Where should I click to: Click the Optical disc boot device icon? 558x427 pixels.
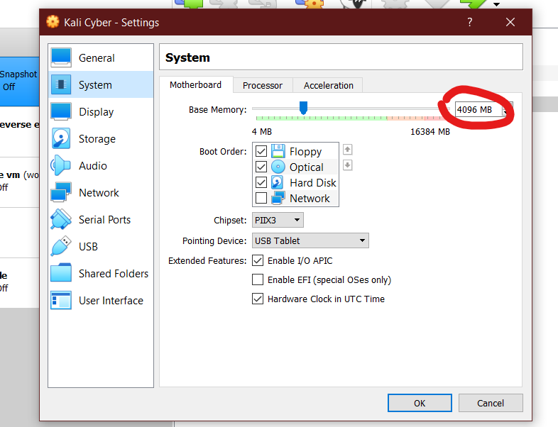tap(278, 167)
